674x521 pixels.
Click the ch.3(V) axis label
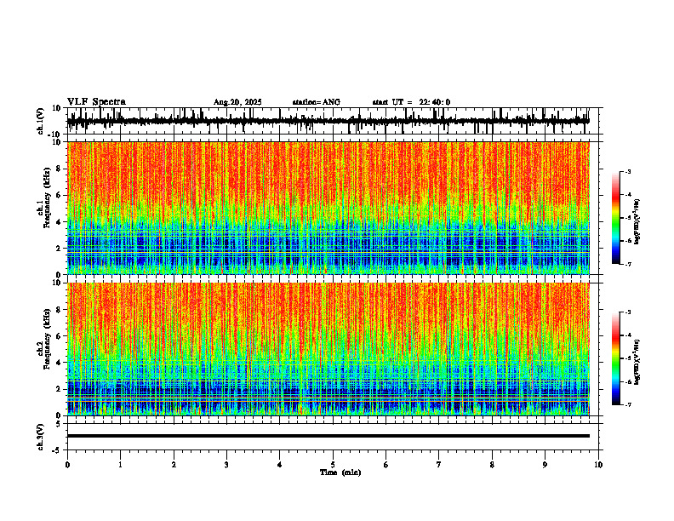pos(40,438)
